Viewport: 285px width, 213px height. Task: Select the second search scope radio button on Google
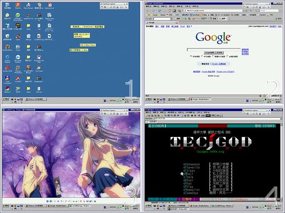pos(202,56)
